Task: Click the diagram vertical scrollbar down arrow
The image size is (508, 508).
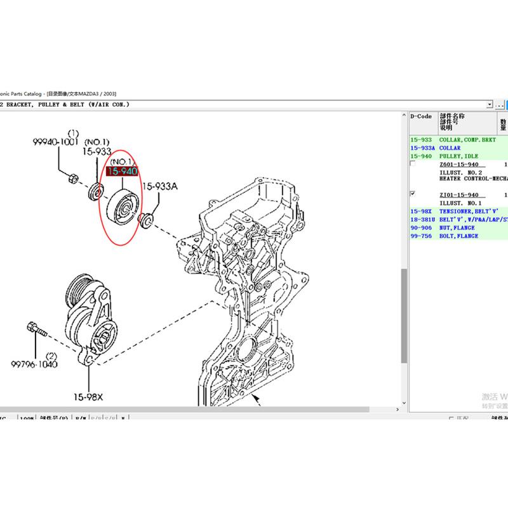Action: coord(404,403)
